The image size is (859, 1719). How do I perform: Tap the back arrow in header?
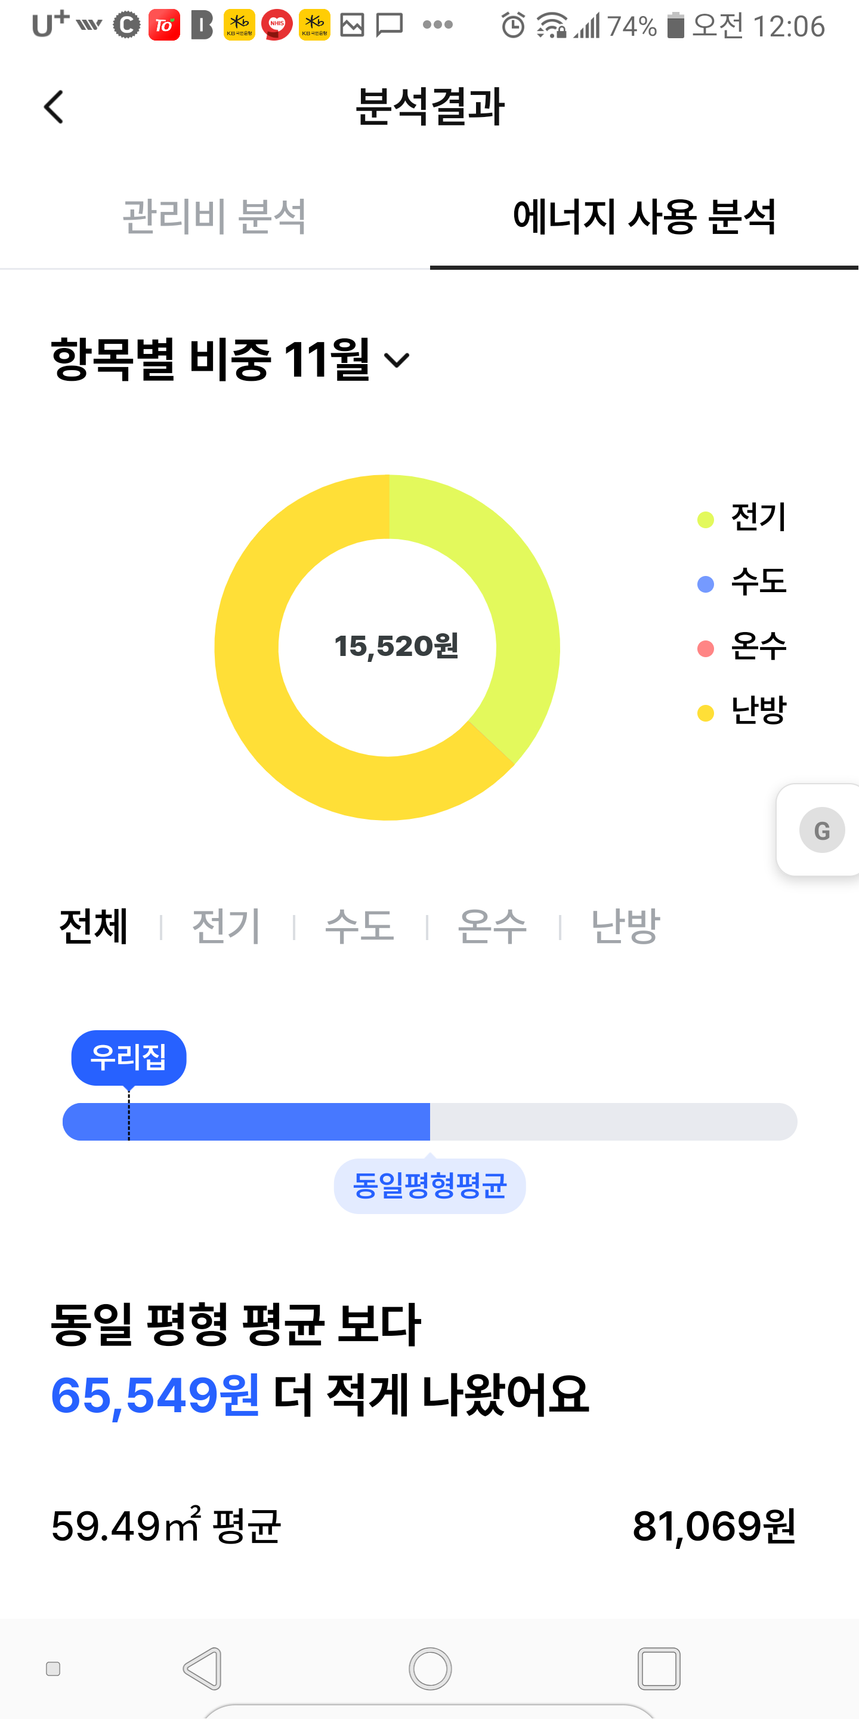point(53,107)
